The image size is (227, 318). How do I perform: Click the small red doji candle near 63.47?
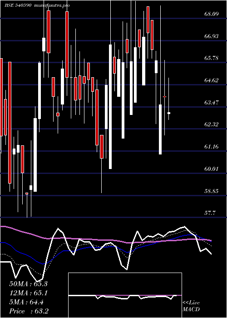[164, 97]
